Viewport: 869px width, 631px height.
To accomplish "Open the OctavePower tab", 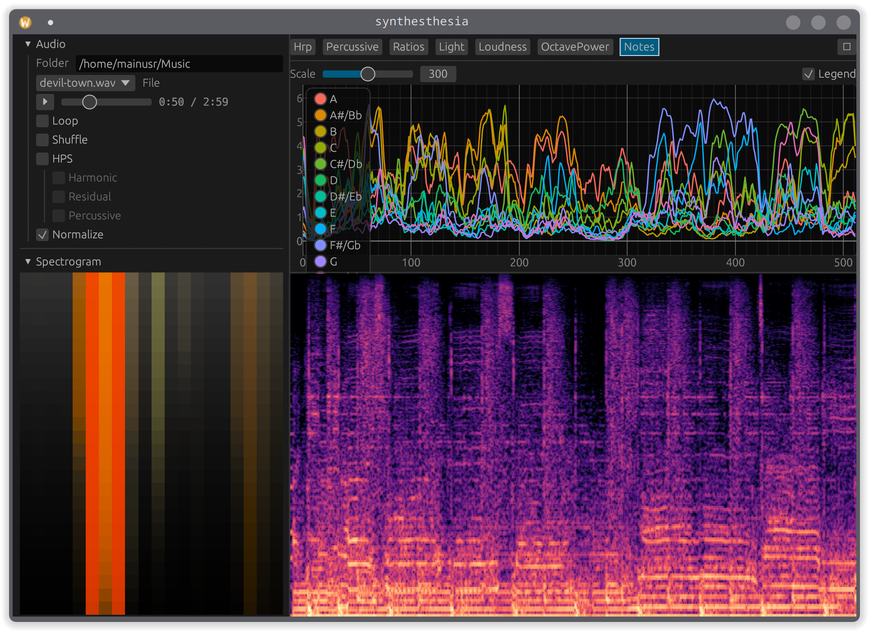I will tap(574, 47).
